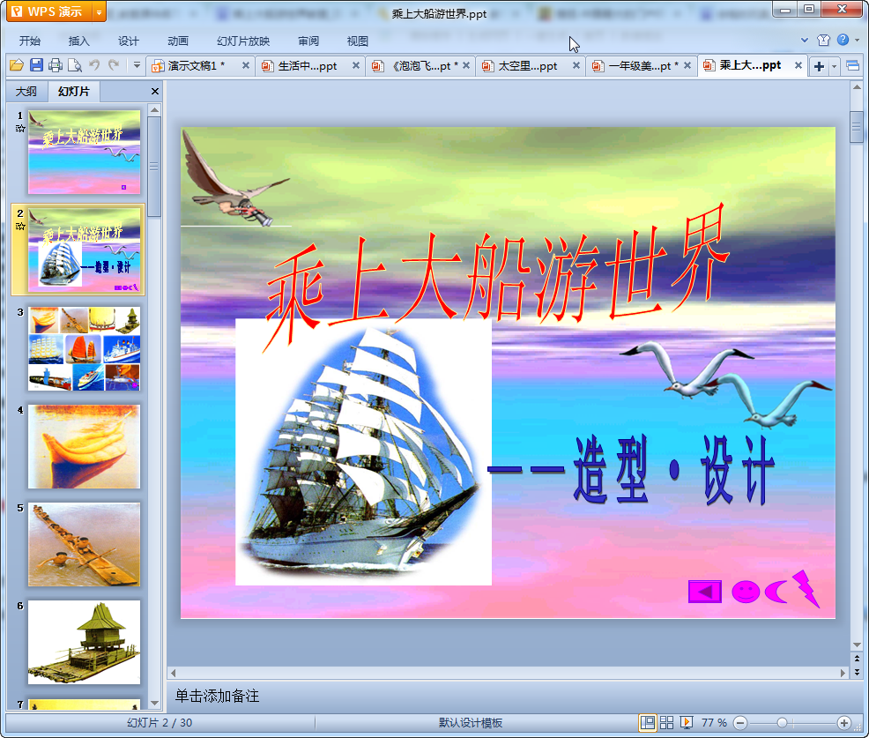
Task: Click the pink smiley face shape on slide
Action: pos(746,592)
